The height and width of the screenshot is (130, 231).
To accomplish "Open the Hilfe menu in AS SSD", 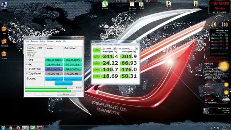I will pyautogui.click(x=65, y=41).
